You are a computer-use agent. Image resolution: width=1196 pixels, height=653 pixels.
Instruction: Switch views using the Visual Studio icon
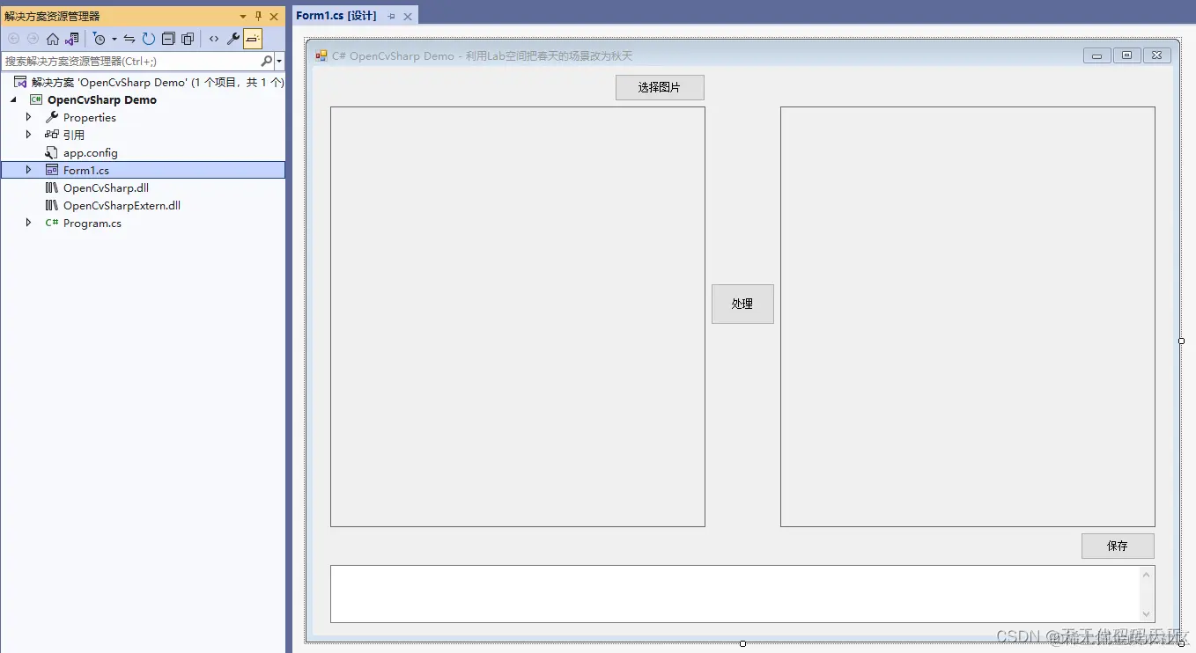pyautogui.click(x=72, y=39)
